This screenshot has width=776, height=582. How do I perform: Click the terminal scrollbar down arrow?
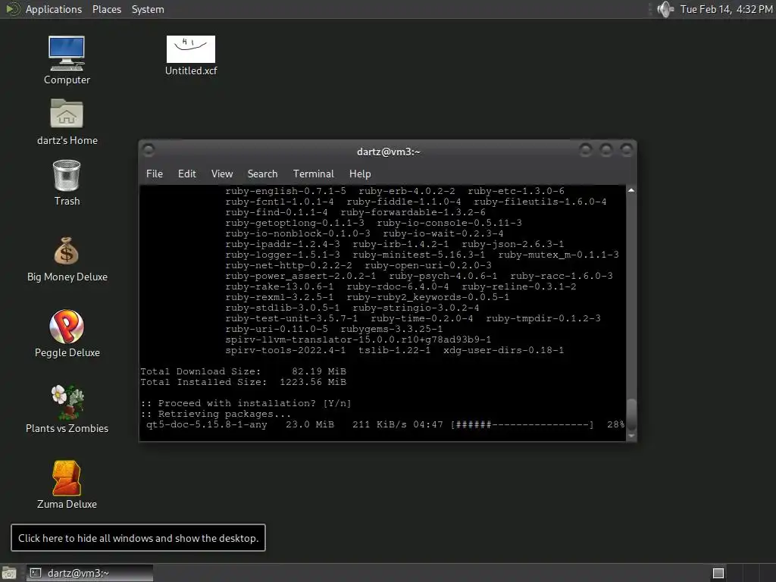(631, 436)
